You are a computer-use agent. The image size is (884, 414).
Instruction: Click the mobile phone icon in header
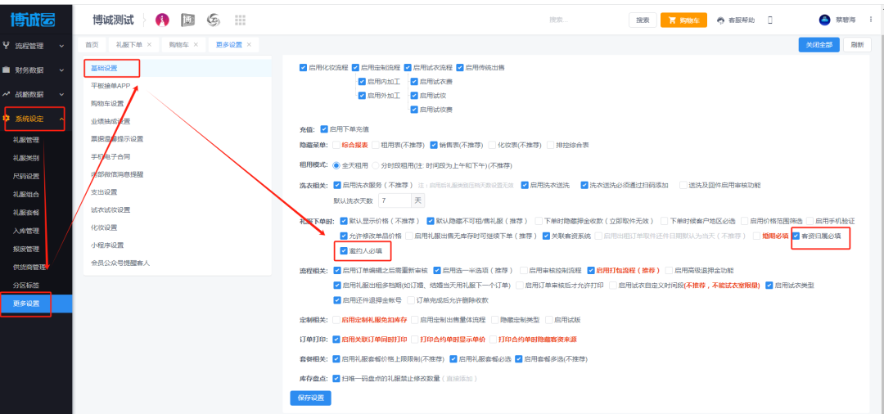pos(770,20)
